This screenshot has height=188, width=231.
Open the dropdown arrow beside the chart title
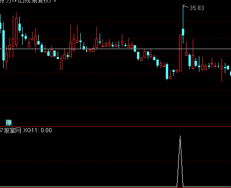tap(54, 1)
